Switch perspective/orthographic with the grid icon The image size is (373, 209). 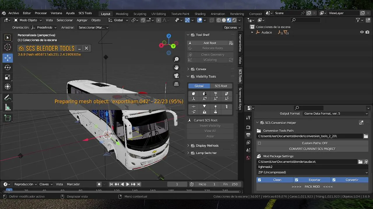(x=176, y=84)
